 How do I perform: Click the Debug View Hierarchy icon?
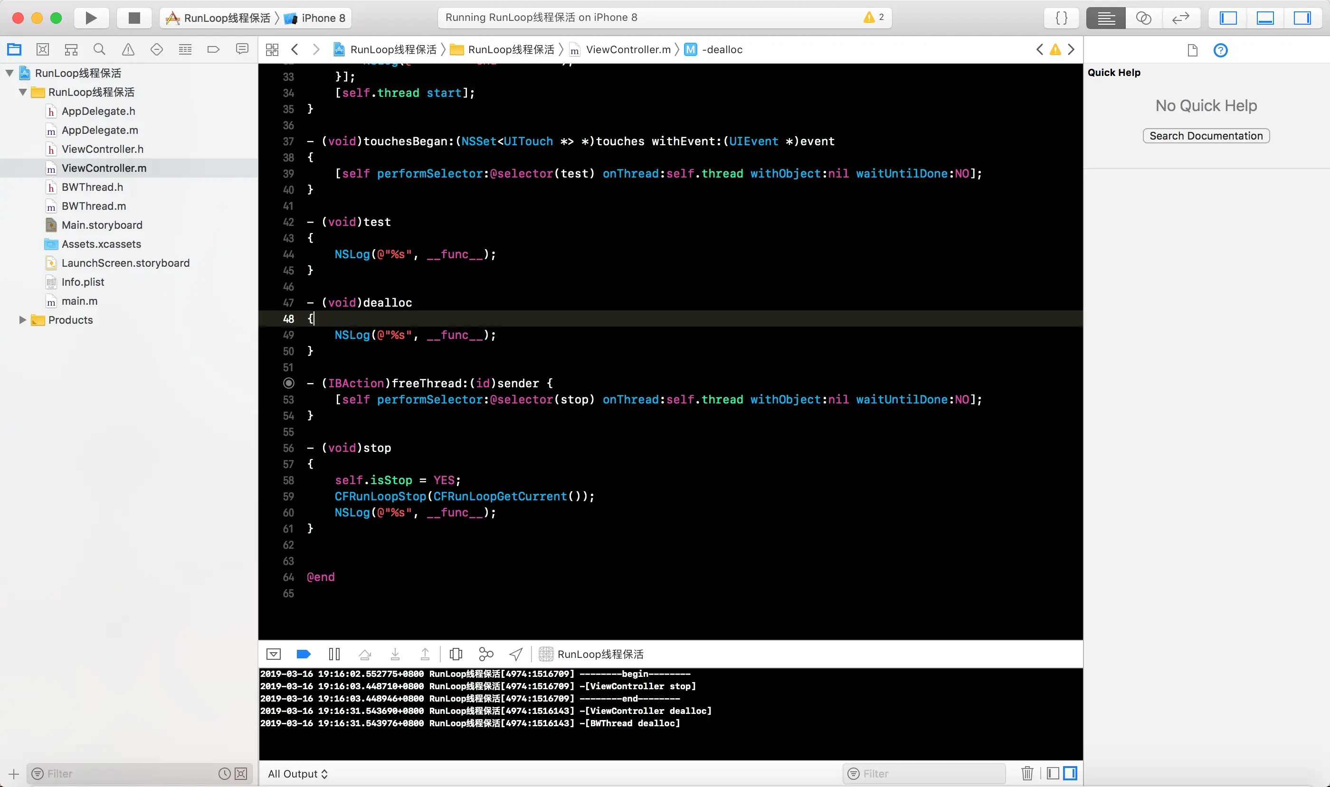pyautogui.click(x=456, y=654)
